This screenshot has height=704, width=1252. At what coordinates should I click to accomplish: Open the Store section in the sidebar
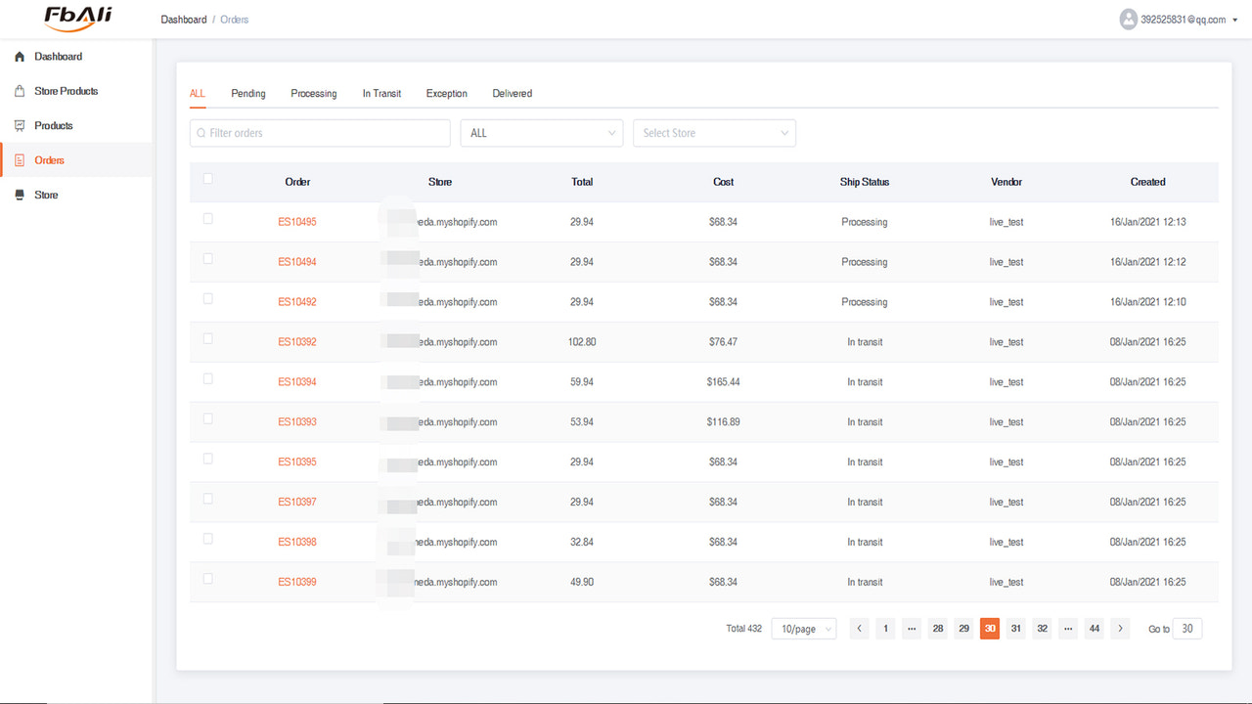(x=45, y=194)
